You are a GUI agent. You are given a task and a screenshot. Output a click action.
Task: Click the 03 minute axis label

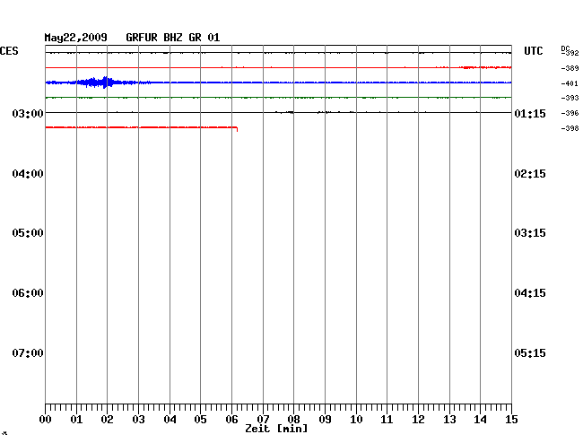coord(138,420)
